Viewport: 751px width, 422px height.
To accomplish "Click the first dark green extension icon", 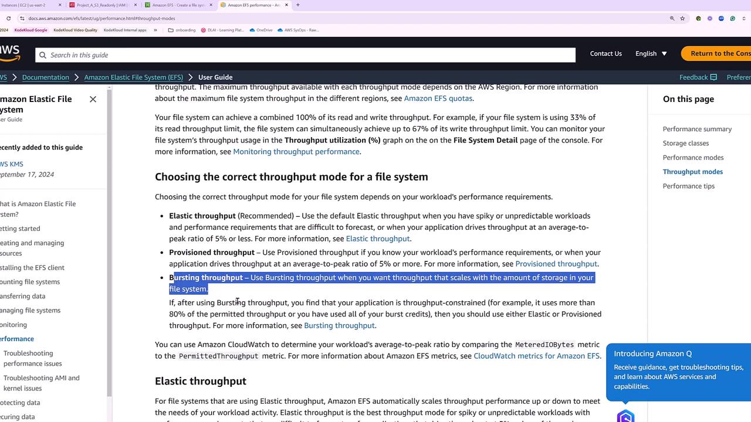I will click(x=698, y=18).
